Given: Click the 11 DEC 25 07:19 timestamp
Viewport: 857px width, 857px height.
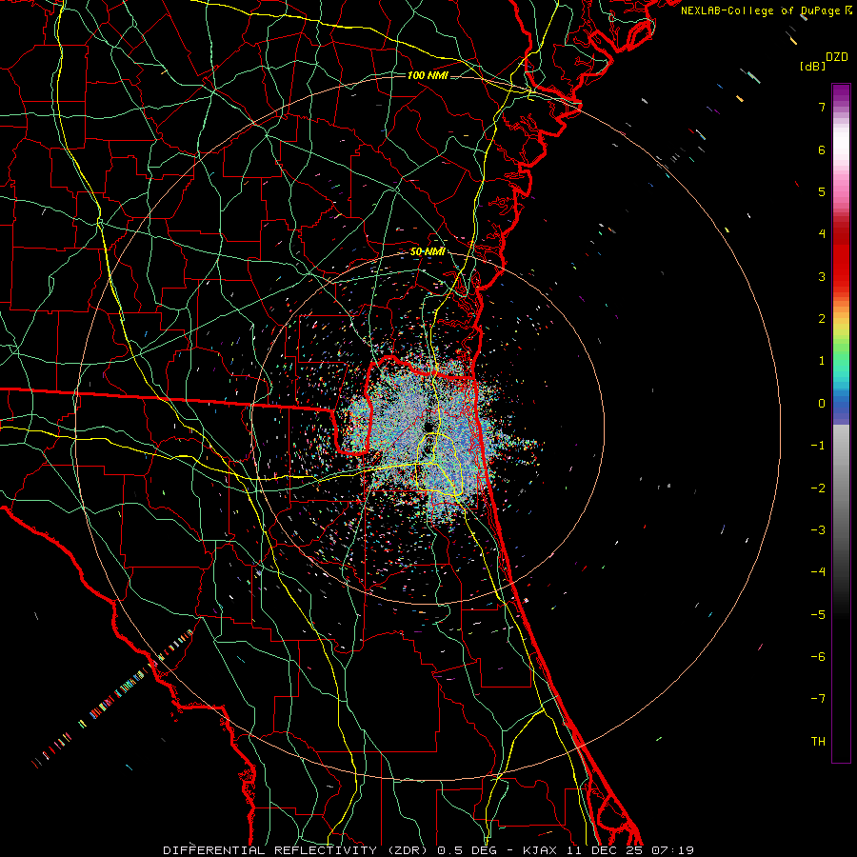Looking at the screenshot, I should (628, 850).
